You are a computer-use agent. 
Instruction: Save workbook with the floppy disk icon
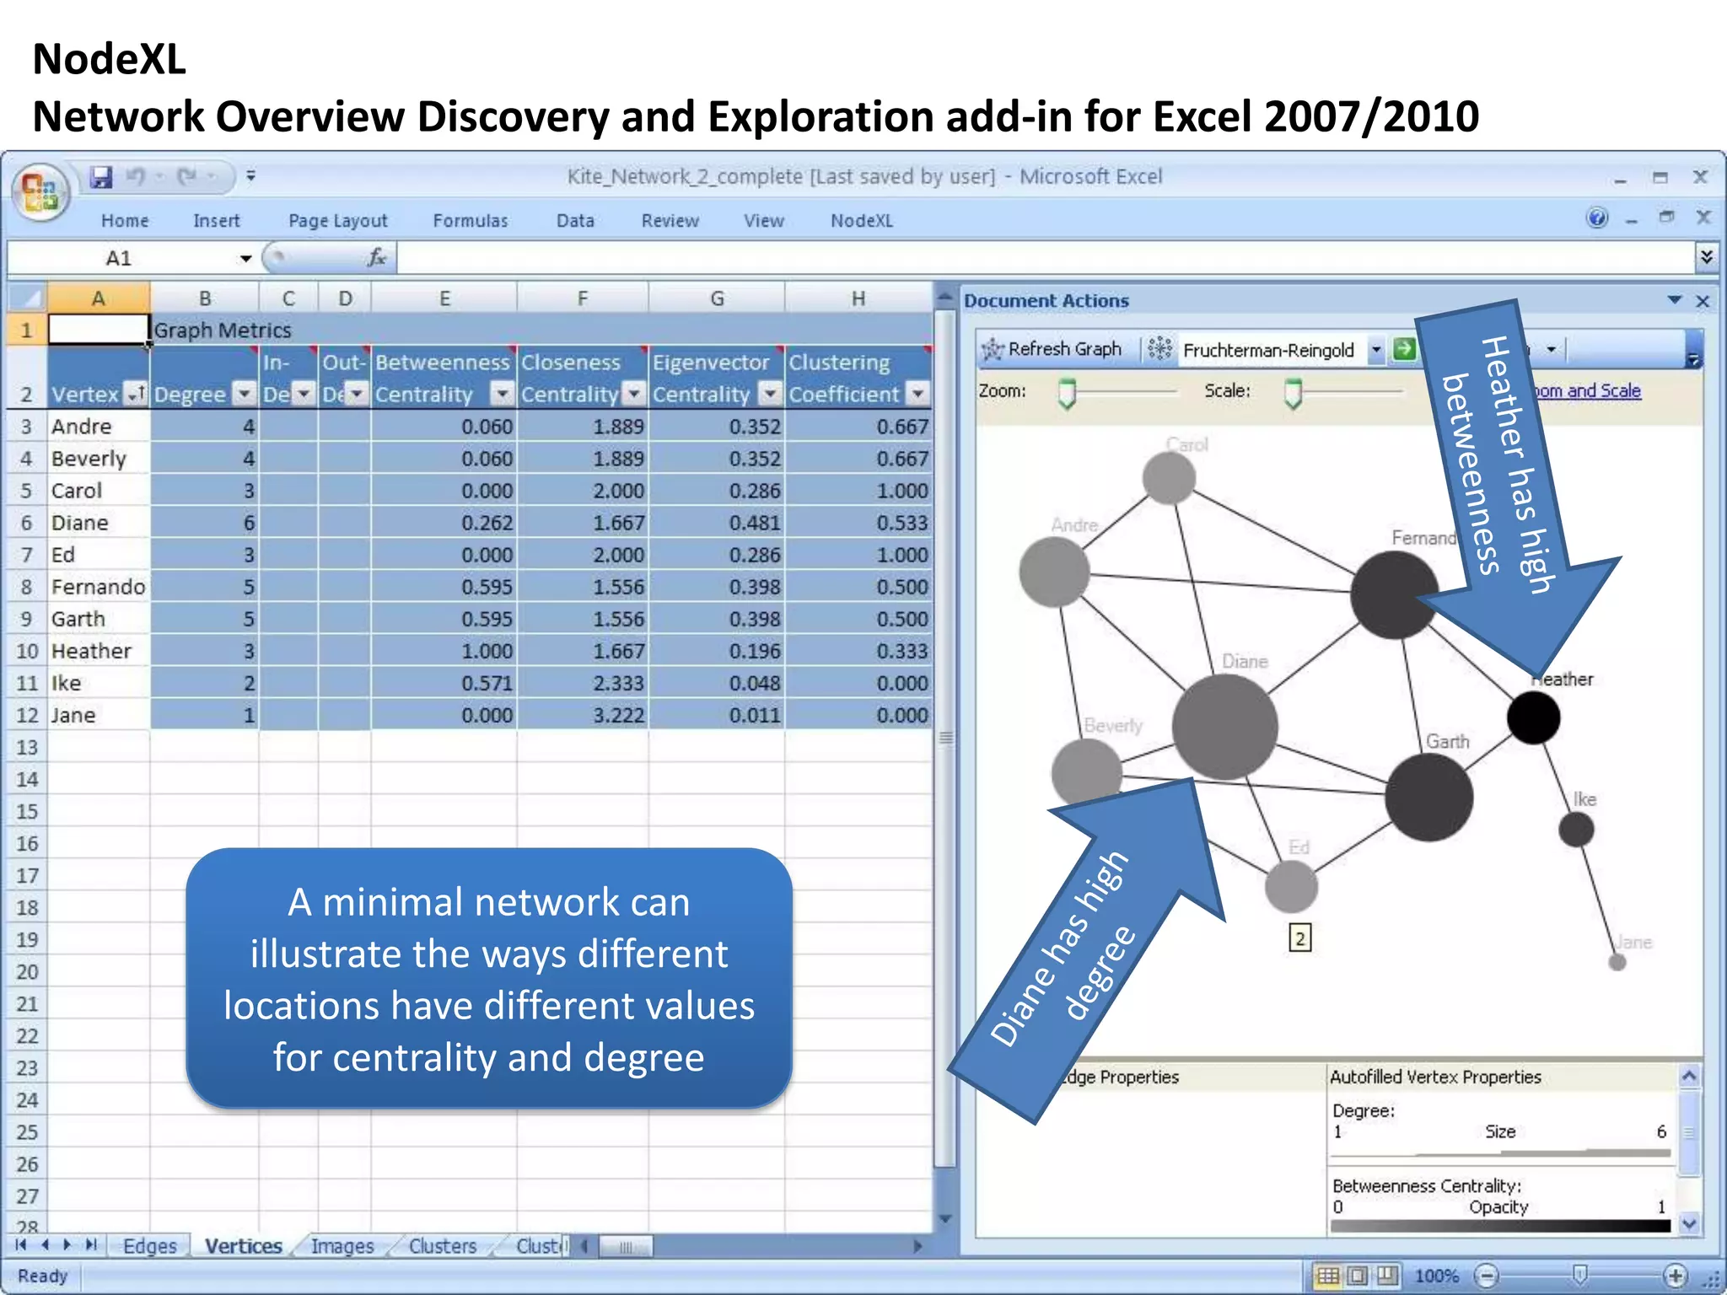click(102, 177)
